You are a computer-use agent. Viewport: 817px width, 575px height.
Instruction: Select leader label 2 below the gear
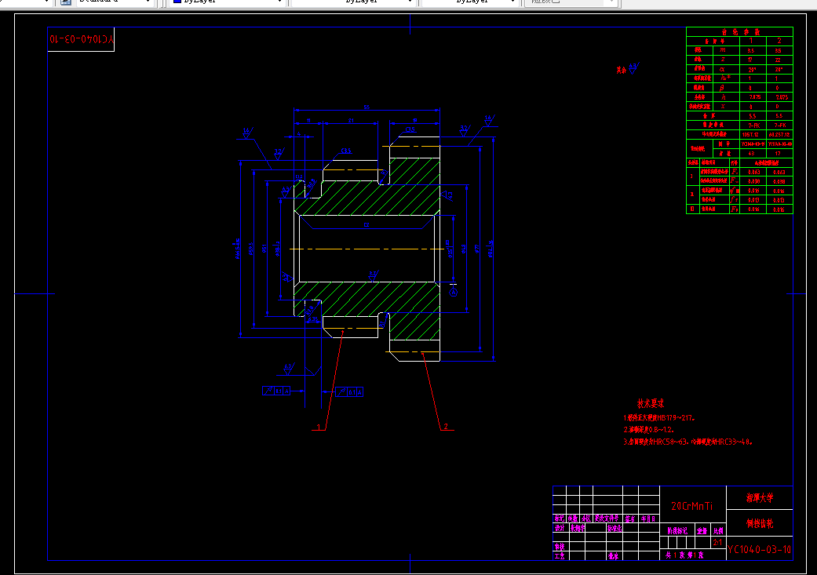[446, 427]
